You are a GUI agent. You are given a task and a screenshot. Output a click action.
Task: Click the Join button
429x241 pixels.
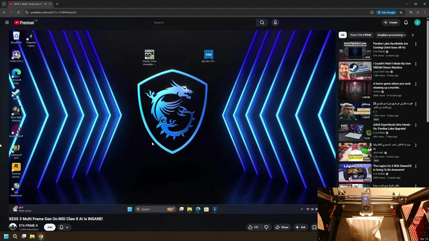[x=50, y=227]
